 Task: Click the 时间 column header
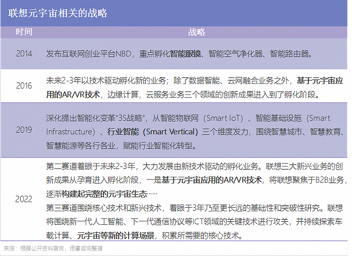(24, 32)
